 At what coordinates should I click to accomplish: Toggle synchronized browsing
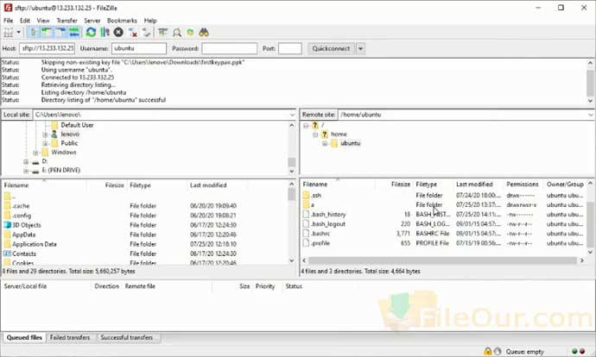click(x=190, y=33)
